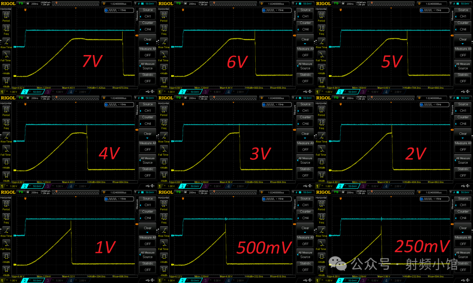Viewport: 473px width, 283px height.
Task: Select Period icon in 2V panel
Action: [x=322, y=110]
